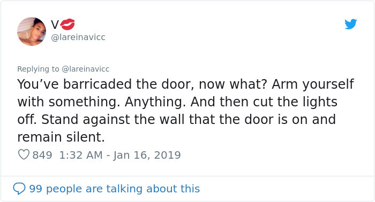This screenshot has width=375, height=202.
Task: Click tweet line 'You've barricaded the door'
Action: coord(106,84)
